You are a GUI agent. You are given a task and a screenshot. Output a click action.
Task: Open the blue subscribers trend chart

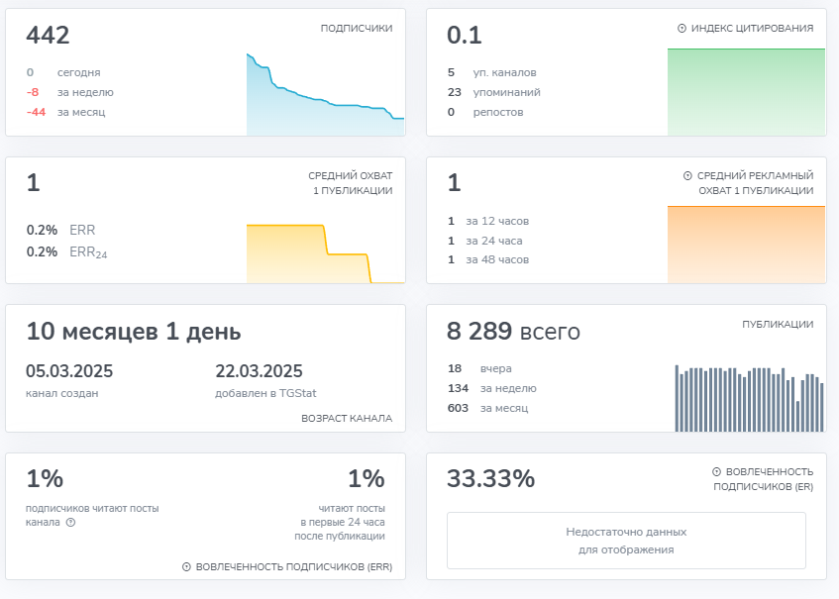[x=325, y=95]
